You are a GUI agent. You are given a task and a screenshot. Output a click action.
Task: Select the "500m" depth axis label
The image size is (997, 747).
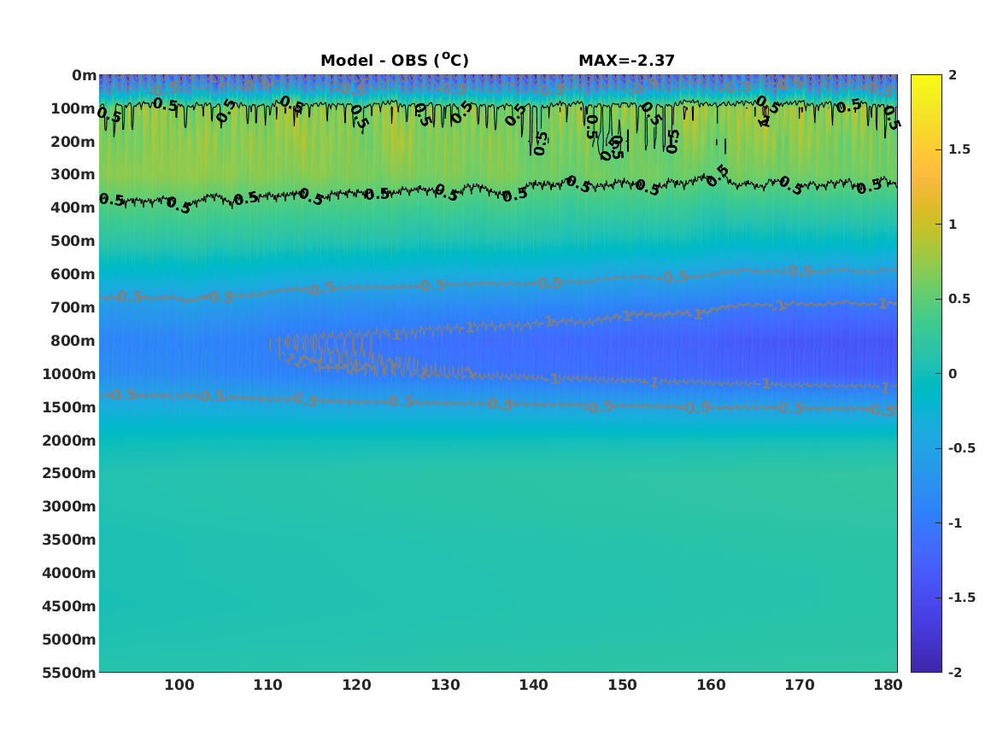coord(73,242)
